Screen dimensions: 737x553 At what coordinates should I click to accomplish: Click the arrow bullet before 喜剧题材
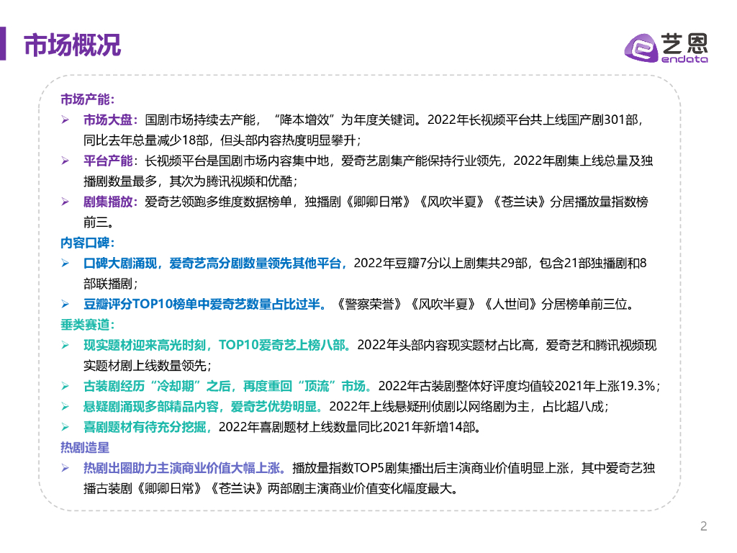click(65, 427)
